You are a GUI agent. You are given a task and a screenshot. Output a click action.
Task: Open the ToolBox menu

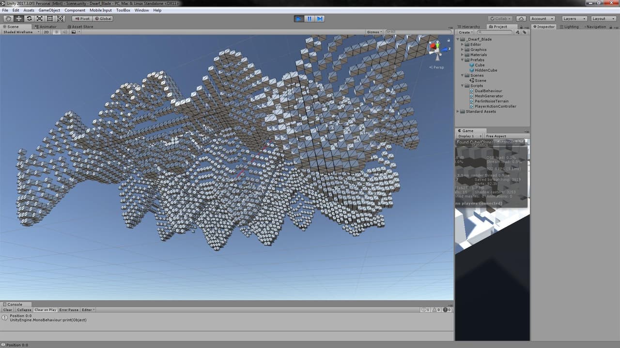[123, 10]
